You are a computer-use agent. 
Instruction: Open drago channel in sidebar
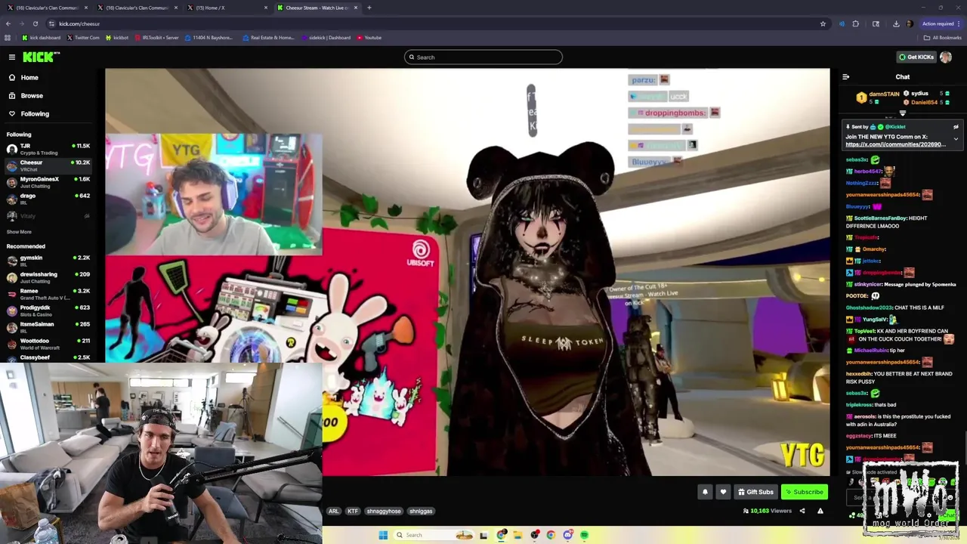(48, 198)
